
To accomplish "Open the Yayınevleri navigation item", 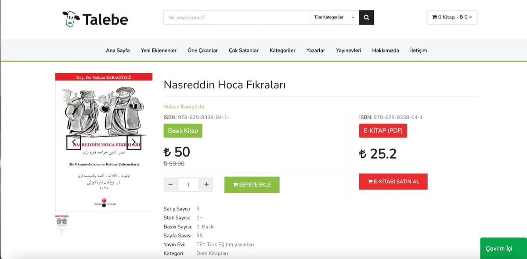I will click(x=348, y=50).
